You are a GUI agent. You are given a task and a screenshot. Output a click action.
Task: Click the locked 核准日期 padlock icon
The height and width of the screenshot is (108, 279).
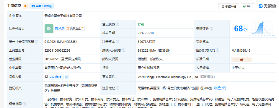[x=242, y=59]
